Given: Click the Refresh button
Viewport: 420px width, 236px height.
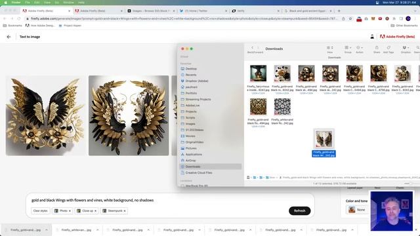Looking at the screenshot, I should pos(299,211).
